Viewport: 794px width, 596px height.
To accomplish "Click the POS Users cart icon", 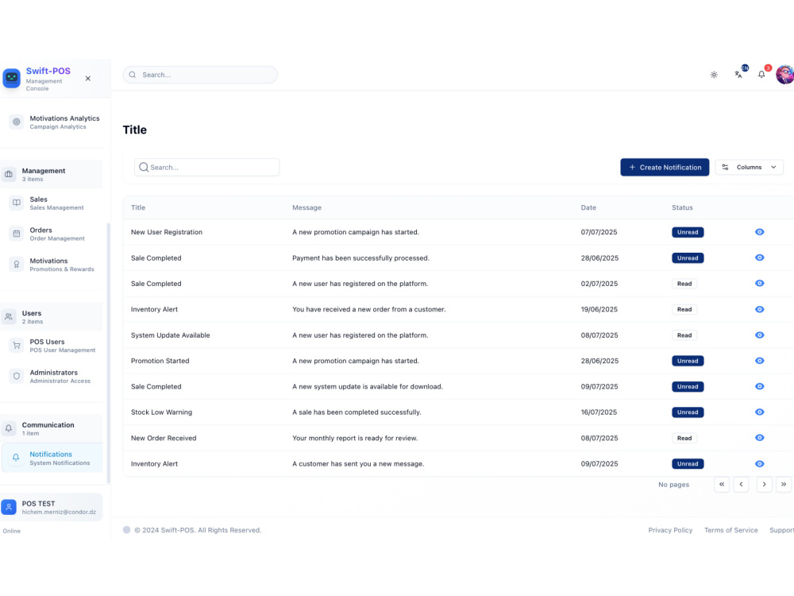I will (17, 346).
